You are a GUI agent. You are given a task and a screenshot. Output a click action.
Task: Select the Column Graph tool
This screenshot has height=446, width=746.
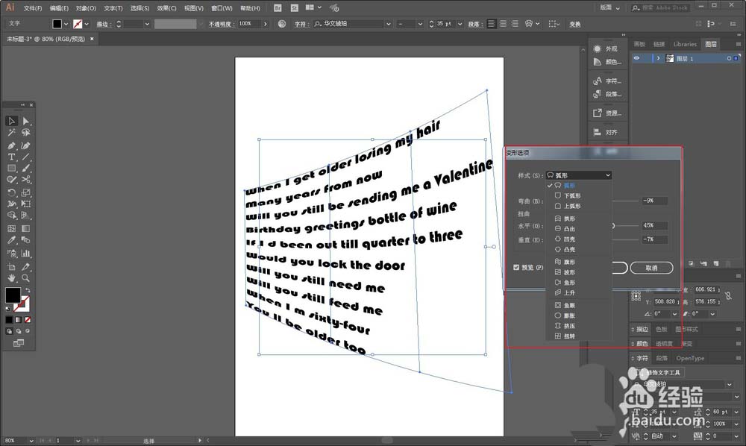coord(25,254)
